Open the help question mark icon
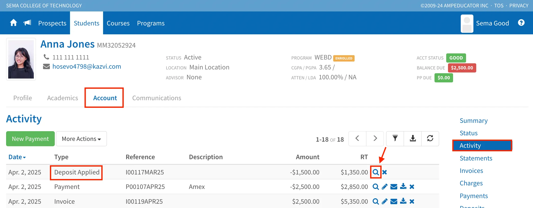The height and width of the screenshot is (208, 533). (x=521, y=23)
